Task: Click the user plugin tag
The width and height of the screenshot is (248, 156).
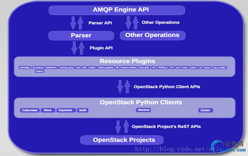Action: pyautogui.click(x=78, y=68)
